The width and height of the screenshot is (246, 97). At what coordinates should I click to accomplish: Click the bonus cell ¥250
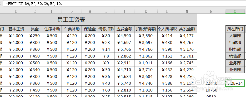point(35,36)
